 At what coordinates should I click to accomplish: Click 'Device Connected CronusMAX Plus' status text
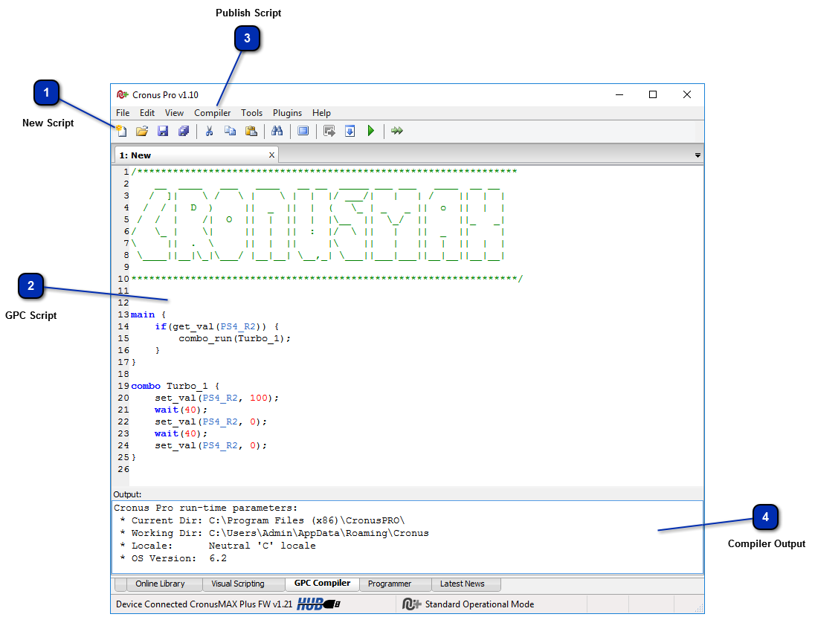click(x=204, y=604)
